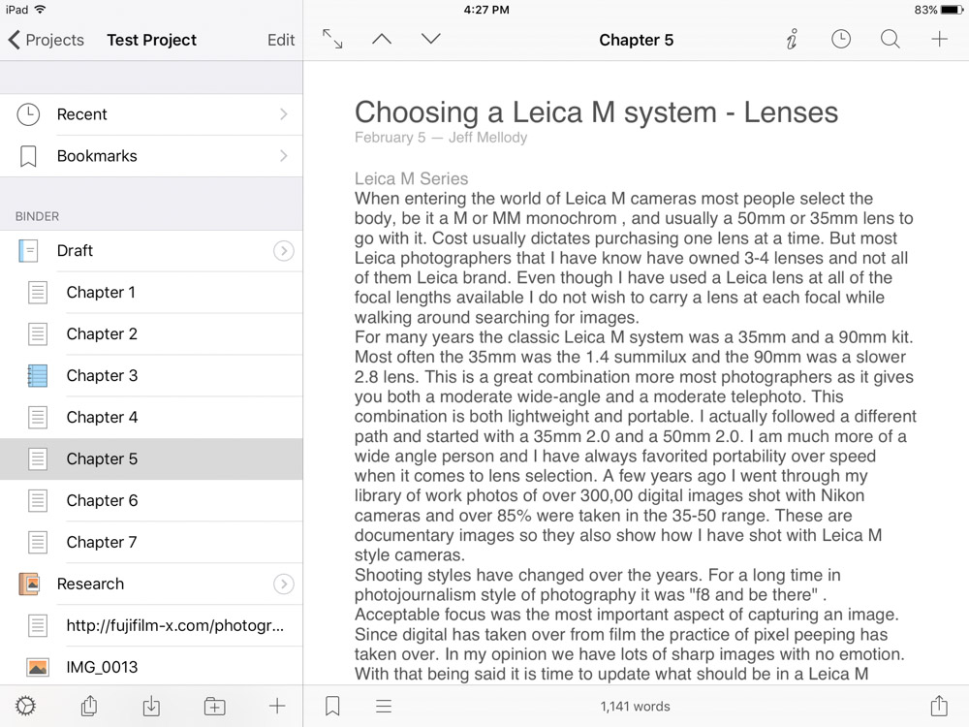Add new item with top-right plus icon
Screen dimensions: 969x727
pos(939,39)
